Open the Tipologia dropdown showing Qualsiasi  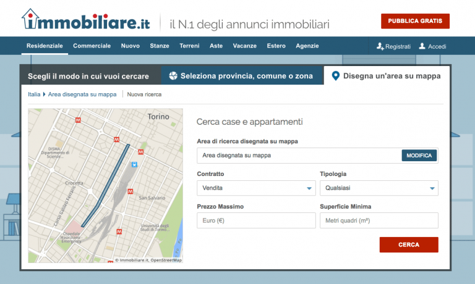tap(379, 188)
